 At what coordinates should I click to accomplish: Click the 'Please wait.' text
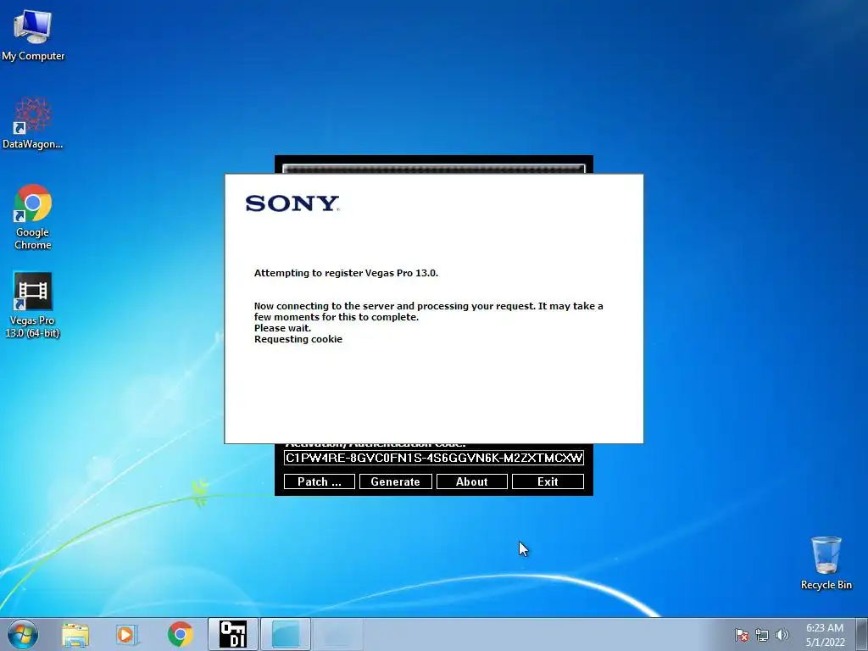point(282,328)
